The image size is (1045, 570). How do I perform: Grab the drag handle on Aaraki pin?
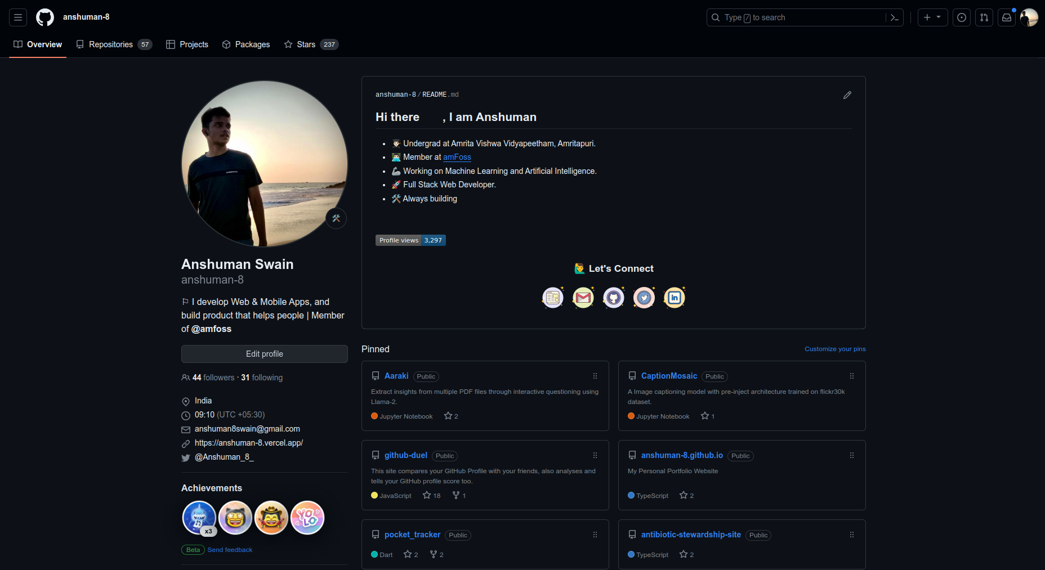click(x=595, y=376)
